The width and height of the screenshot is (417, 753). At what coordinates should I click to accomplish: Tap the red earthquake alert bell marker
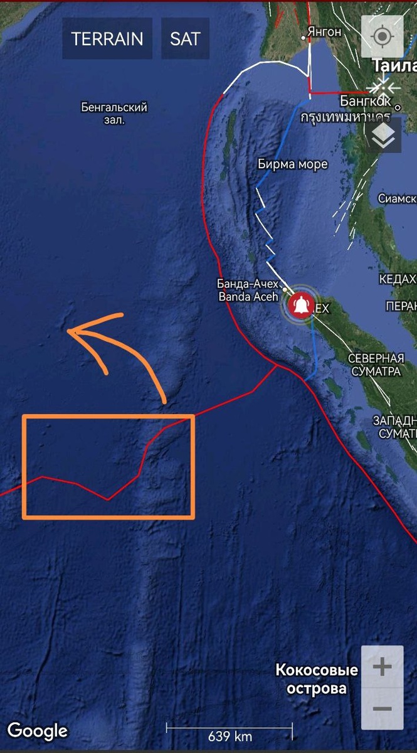pos(302,305)
